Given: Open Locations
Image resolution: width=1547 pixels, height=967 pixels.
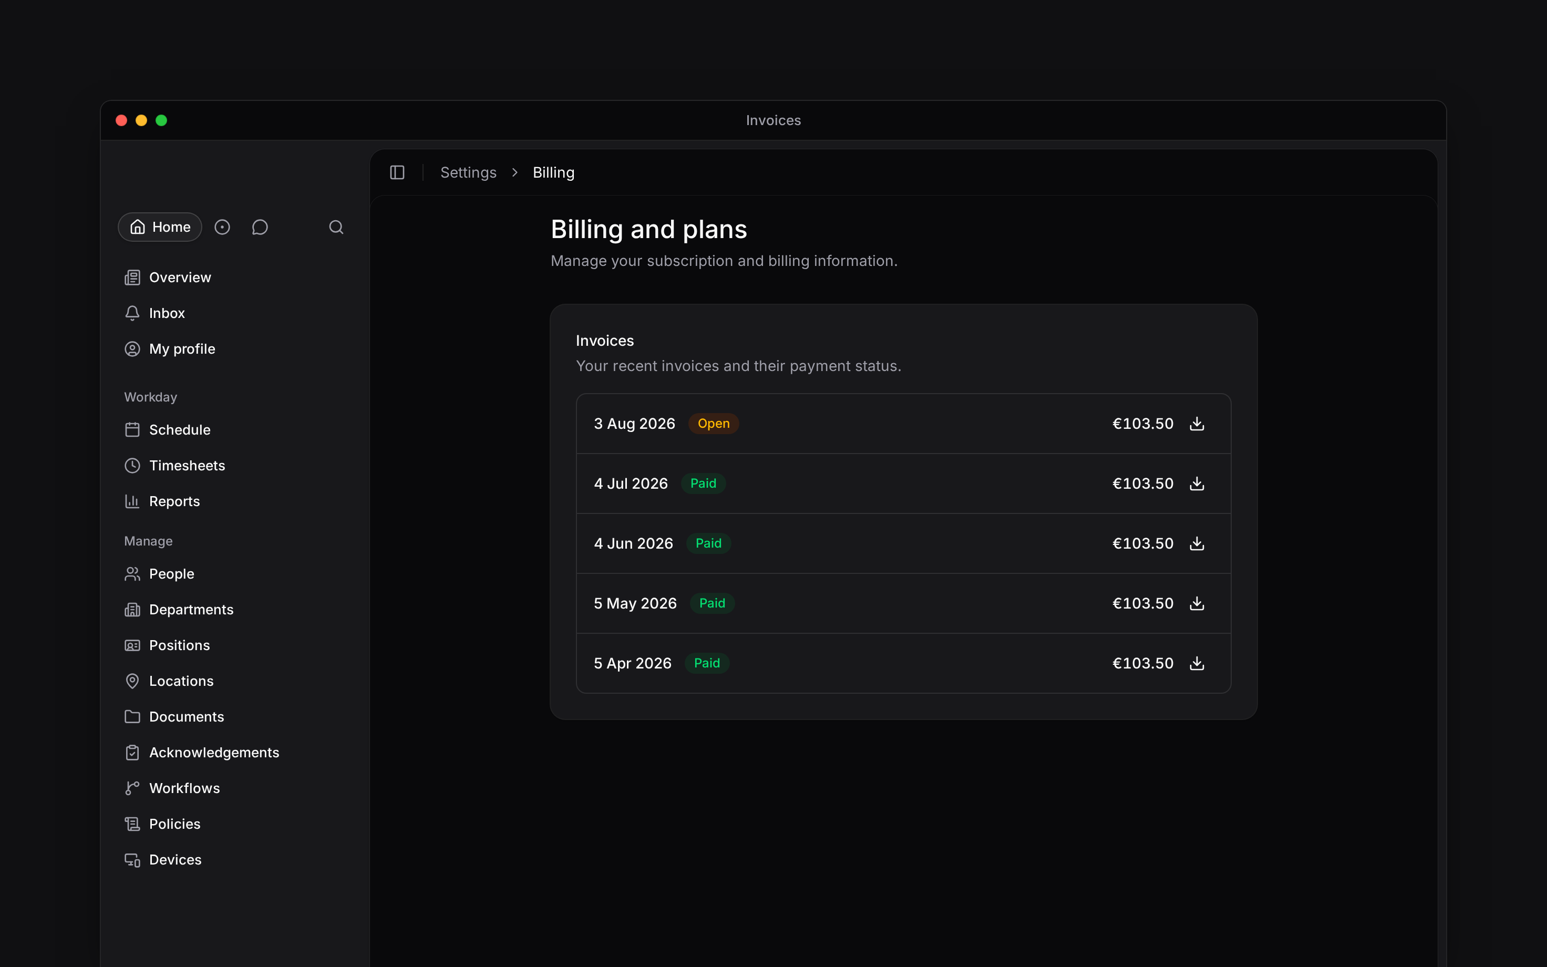Looking at the screenshot, I should coord(169,681).
